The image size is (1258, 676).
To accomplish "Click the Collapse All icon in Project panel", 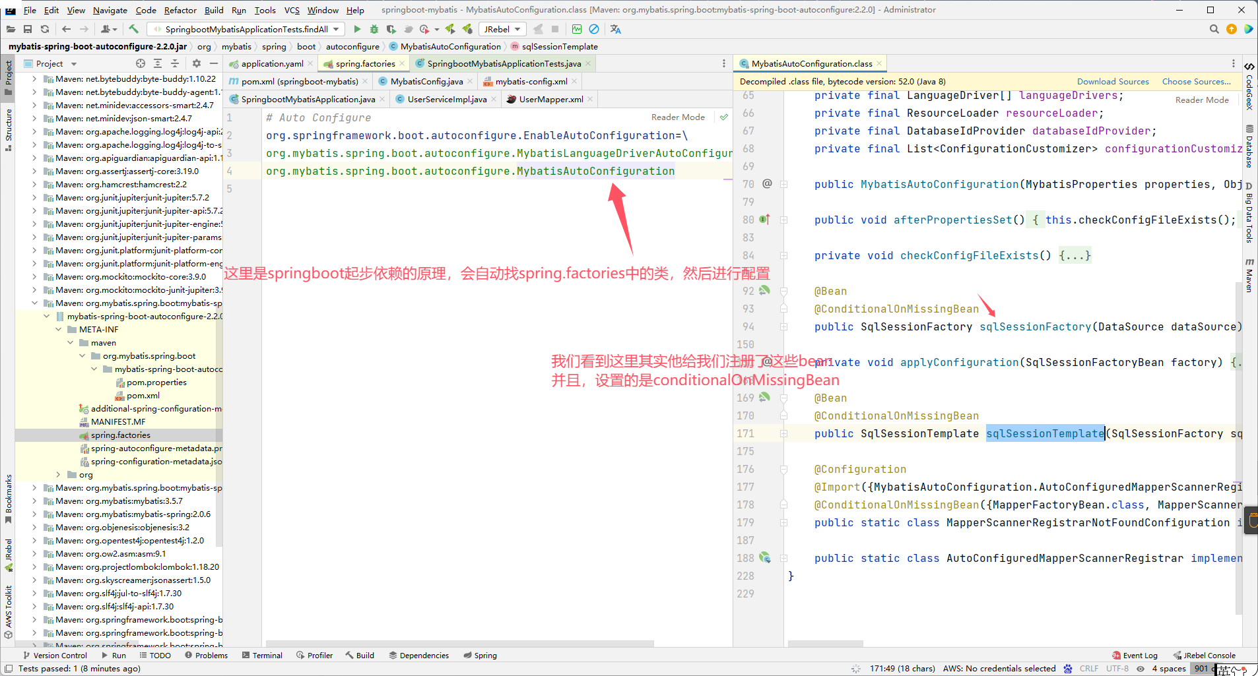I will click(175, 63).
